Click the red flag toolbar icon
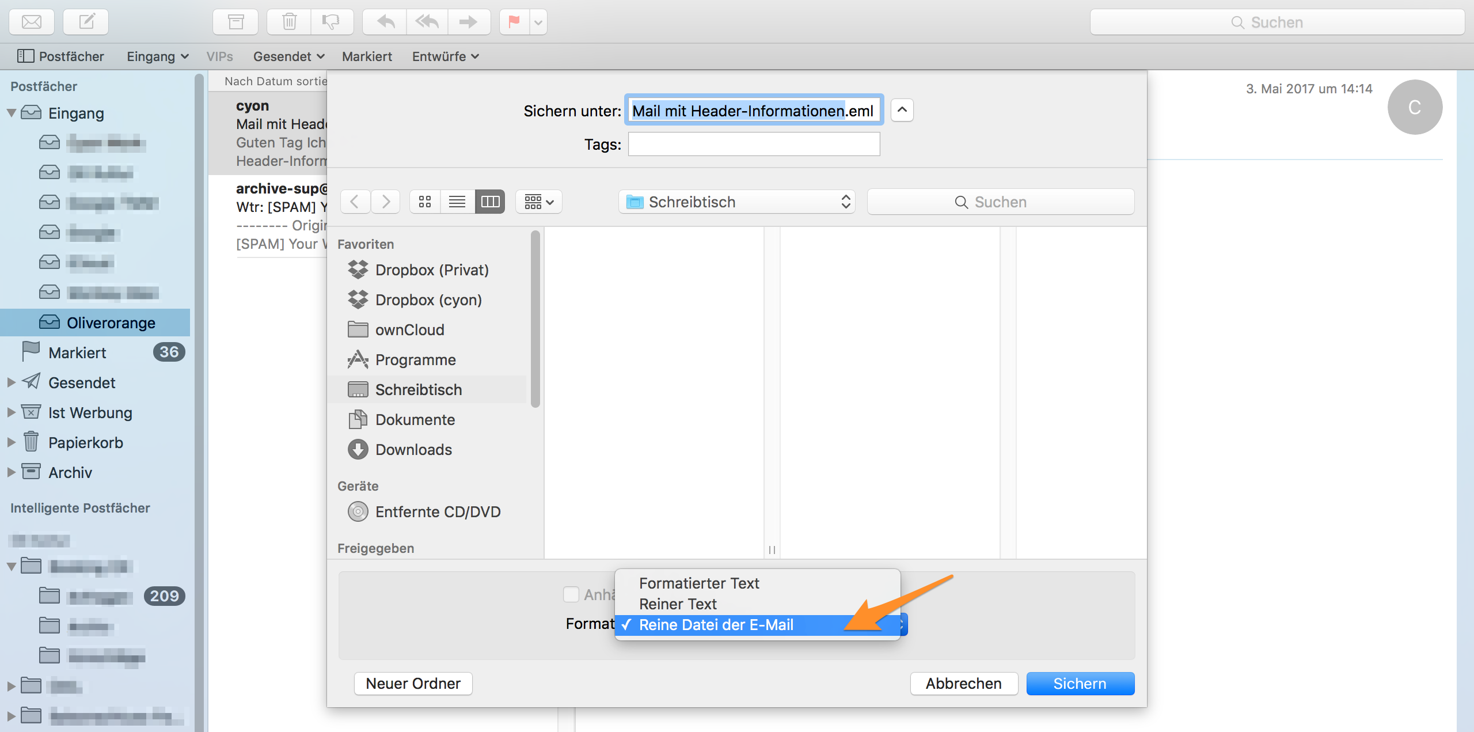 (x=514, y=22)
